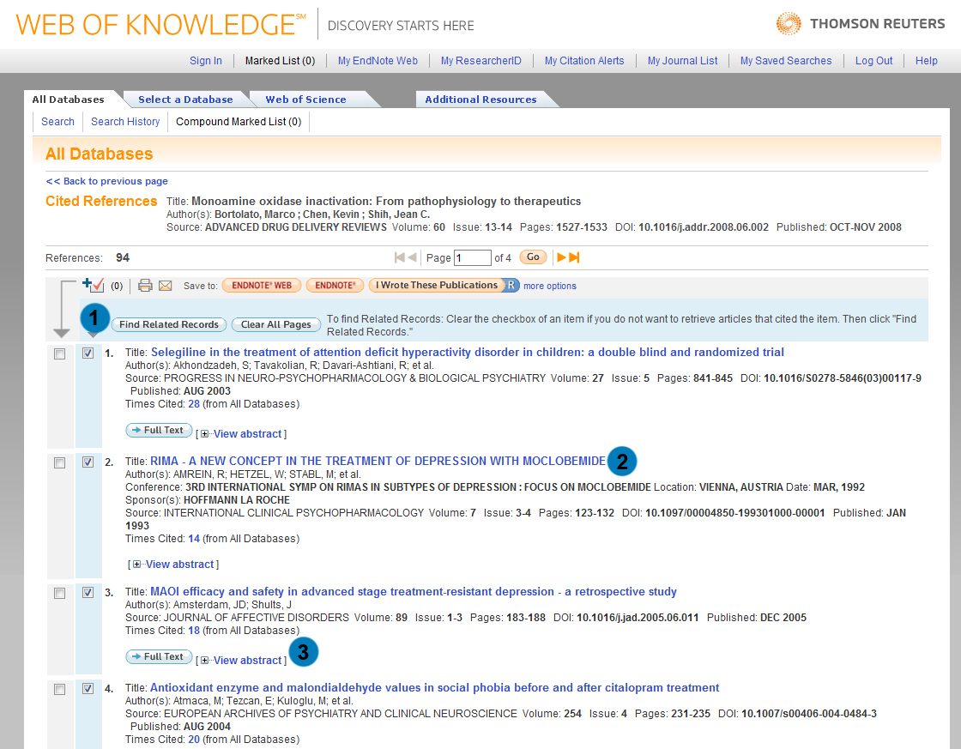Open the Web of Science tab

[305, 100]
